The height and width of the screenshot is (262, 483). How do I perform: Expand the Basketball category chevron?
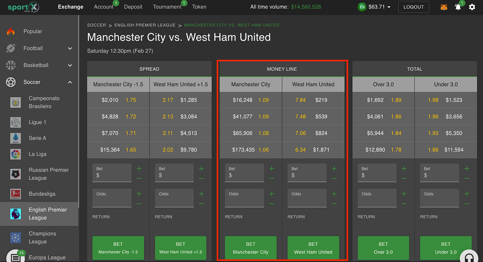tap(70, 65)
